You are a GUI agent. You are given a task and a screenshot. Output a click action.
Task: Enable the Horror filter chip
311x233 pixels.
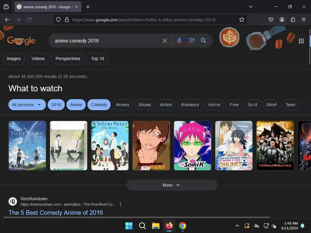pyautogui.click(x=214, y=105)
